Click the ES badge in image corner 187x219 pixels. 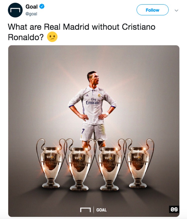pos(174,209)
